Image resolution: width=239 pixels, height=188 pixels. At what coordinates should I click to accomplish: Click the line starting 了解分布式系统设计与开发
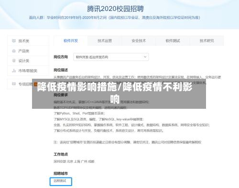(109, 131)
